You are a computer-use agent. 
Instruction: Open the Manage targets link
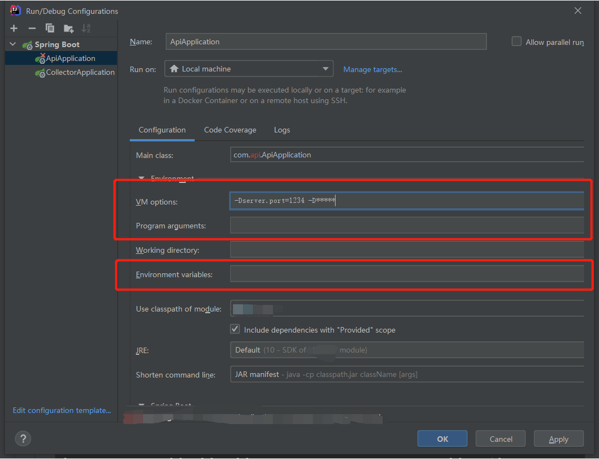(373, 69)
